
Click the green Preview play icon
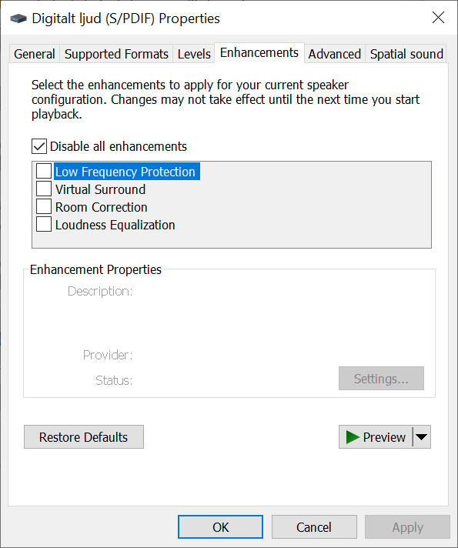coord(353,437)
